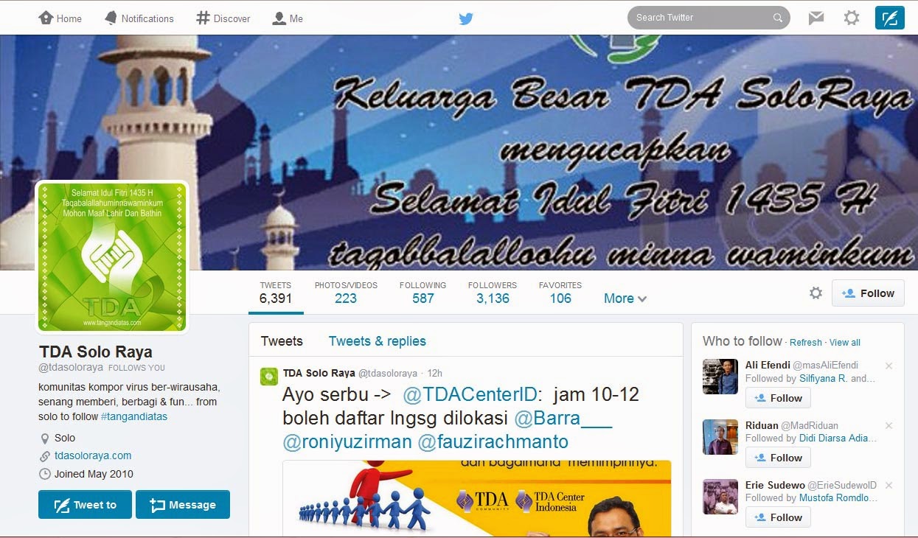
Task: Dismiss the Ali Efendi suggestion
Action: [889, 366]
